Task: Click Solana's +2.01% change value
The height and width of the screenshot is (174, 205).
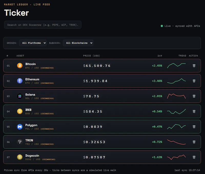Action: (157, 96)
